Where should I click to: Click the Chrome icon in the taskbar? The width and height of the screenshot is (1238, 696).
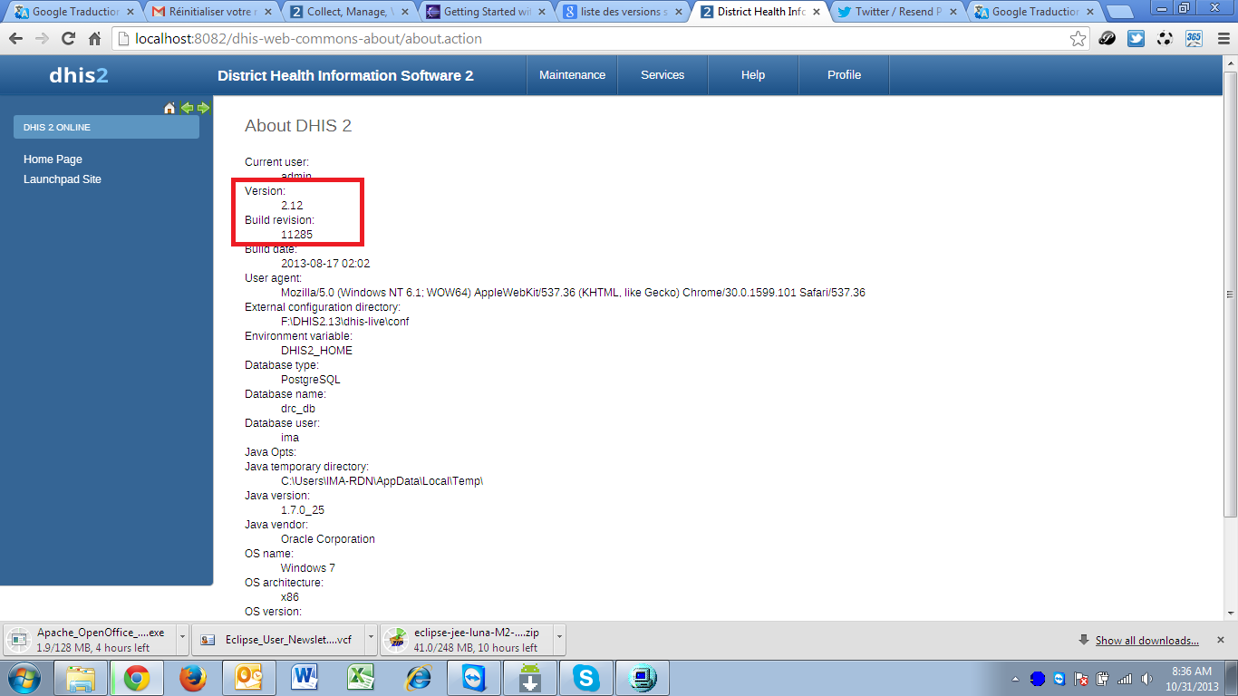click(x=137, y=678)
